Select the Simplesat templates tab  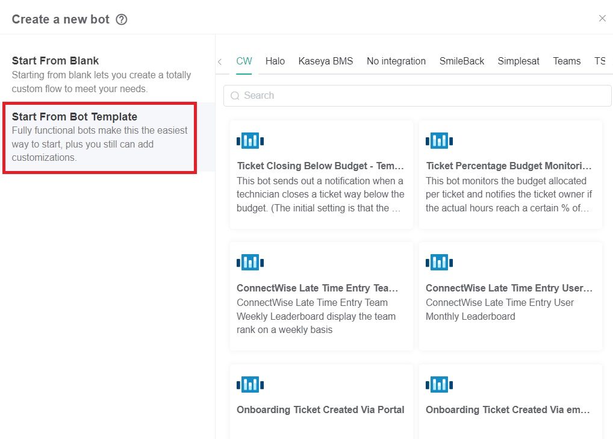(x=518, y=61)
